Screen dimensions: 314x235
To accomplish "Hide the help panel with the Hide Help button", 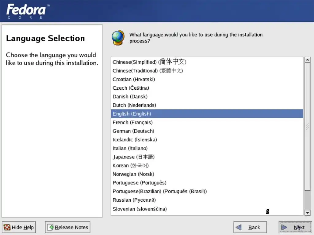I will point(19,227).
